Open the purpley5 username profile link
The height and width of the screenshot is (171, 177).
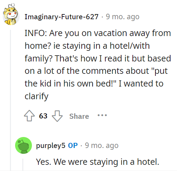(51, 146)
